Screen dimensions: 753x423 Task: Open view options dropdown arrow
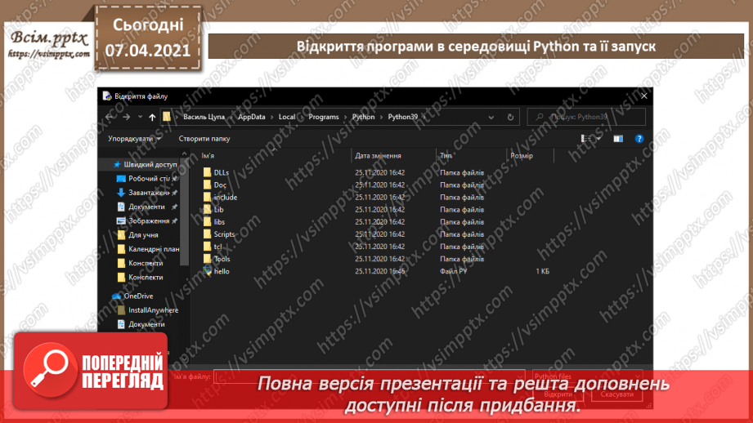click(598, 139)
